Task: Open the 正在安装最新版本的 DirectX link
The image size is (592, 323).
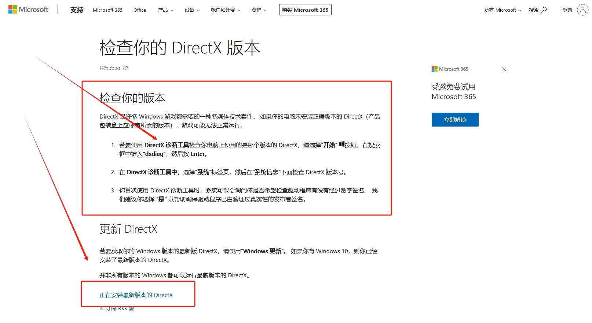Action: click(136, 295)
